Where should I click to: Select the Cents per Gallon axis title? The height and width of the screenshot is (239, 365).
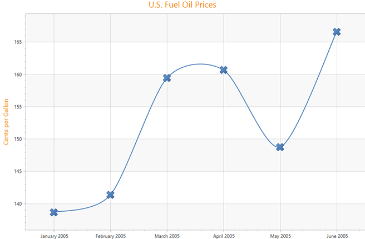click(x=7, y=121)
